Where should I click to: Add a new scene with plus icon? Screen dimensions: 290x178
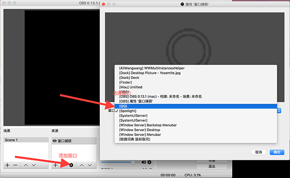7,165
